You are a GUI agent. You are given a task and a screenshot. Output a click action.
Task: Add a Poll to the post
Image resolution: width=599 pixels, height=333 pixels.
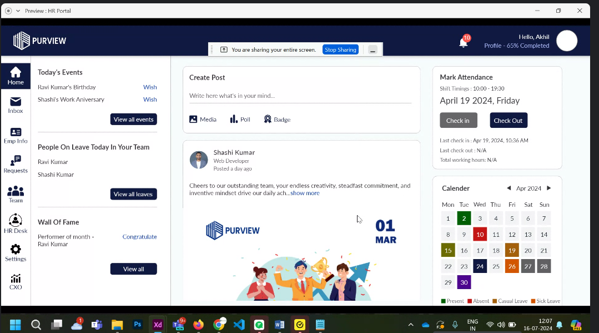(x=240, y=119)
